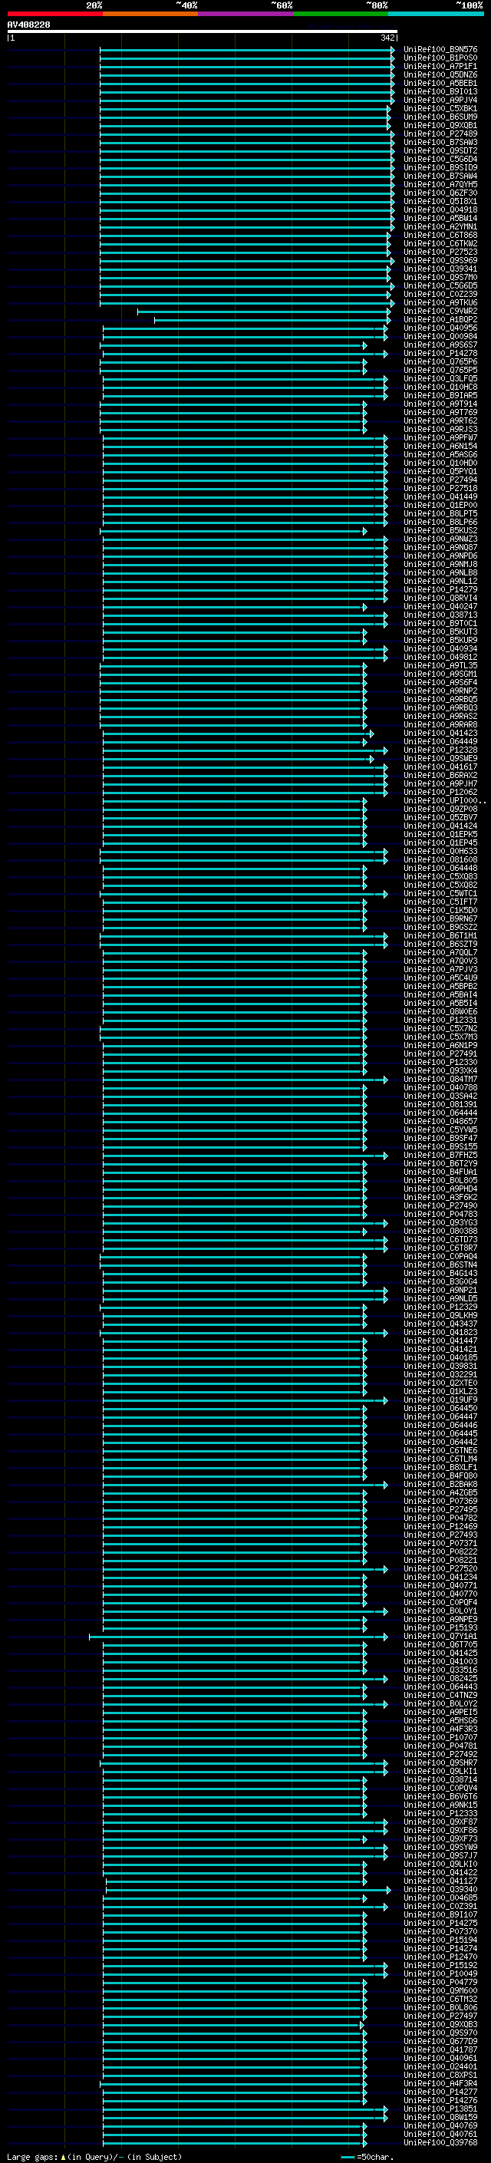491x2163 pixels.
Task: Click the purple ~60% identity color segment
Action: 246,14
